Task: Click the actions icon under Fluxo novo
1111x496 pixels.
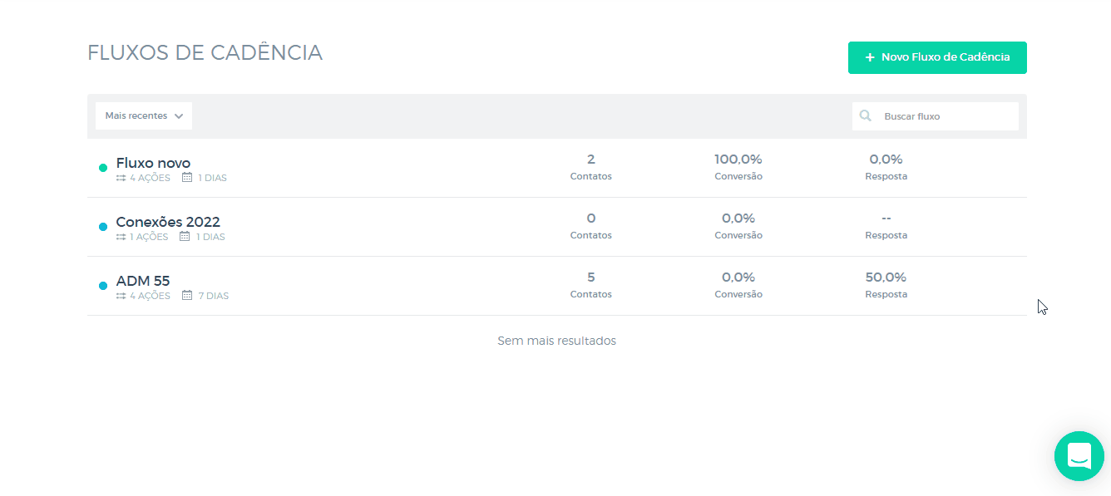Action: click(x=121, y=178)
